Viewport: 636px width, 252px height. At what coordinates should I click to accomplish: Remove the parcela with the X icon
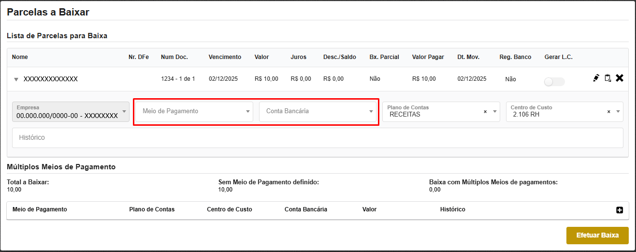[x=620, y=78]
